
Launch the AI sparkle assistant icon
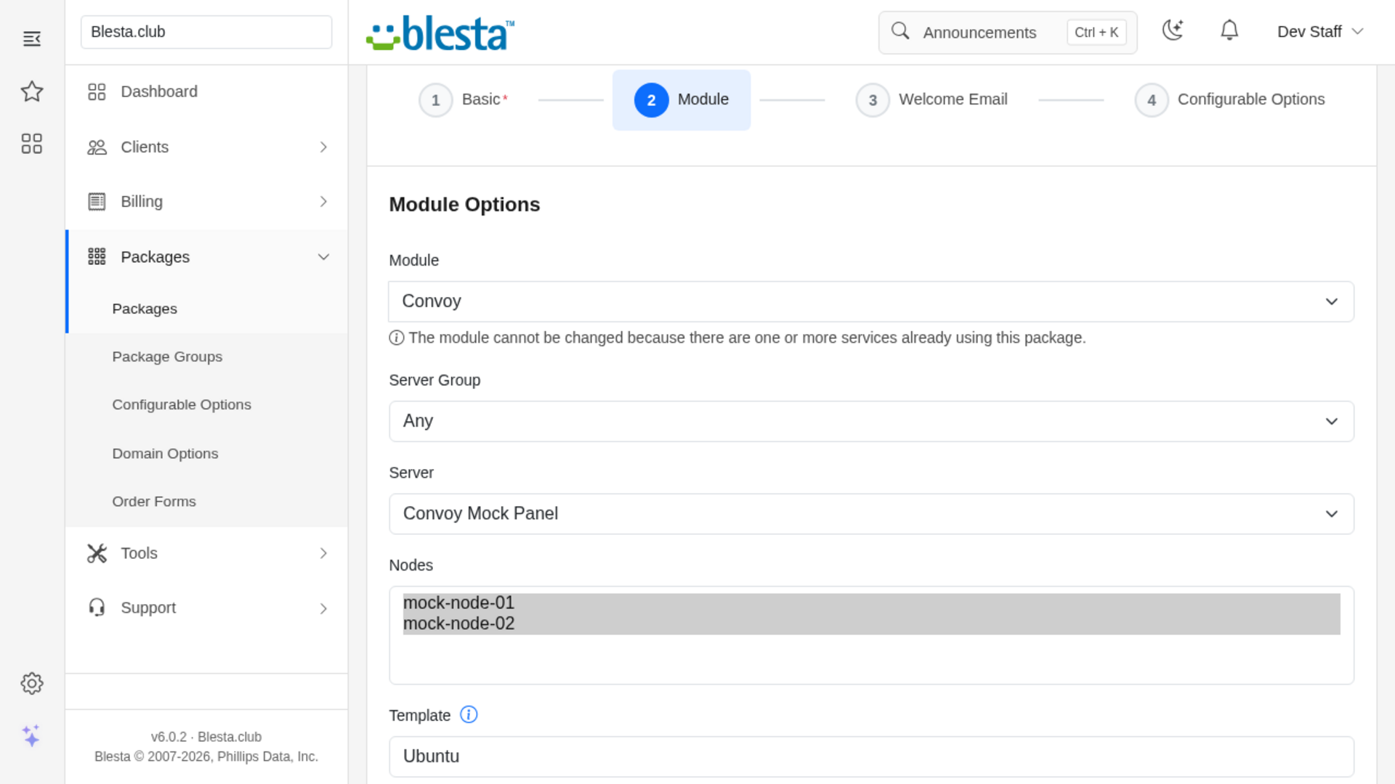[31, 735]
